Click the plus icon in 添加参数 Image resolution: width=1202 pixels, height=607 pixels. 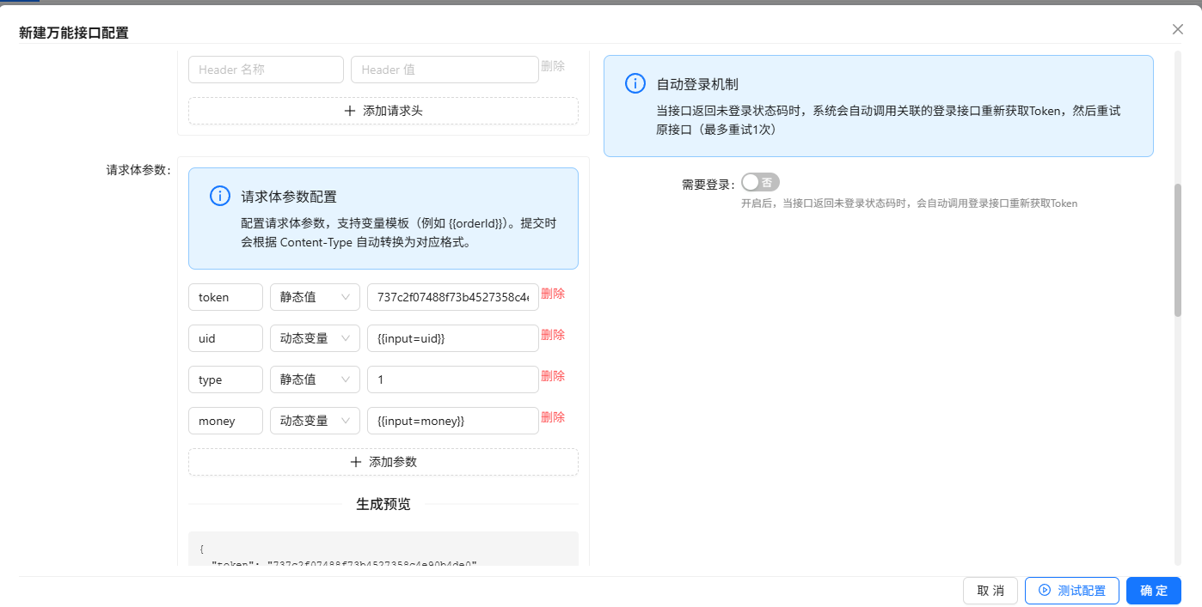(355, 461)
